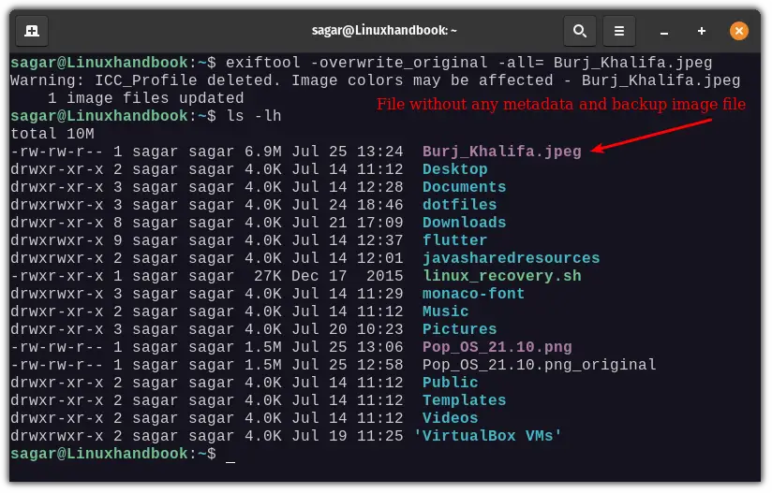
Task: Open the hamburger menu in title bar
Action: pos(619,31)
